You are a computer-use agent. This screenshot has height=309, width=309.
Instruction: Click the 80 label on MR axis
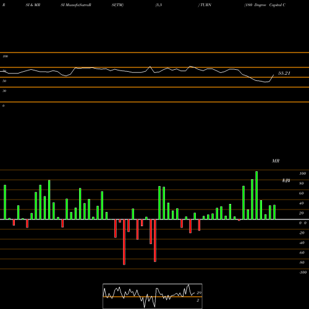[302, 184]
